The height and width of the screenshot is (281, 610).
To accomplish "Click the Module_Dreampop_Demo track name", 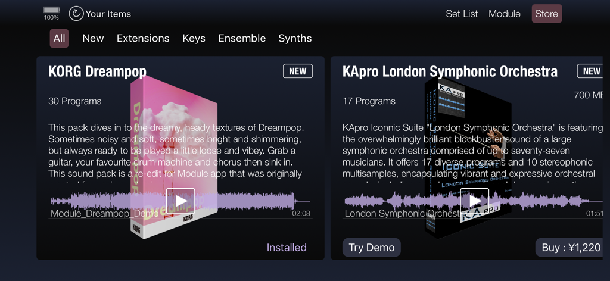I will click(x=105, y=213).
